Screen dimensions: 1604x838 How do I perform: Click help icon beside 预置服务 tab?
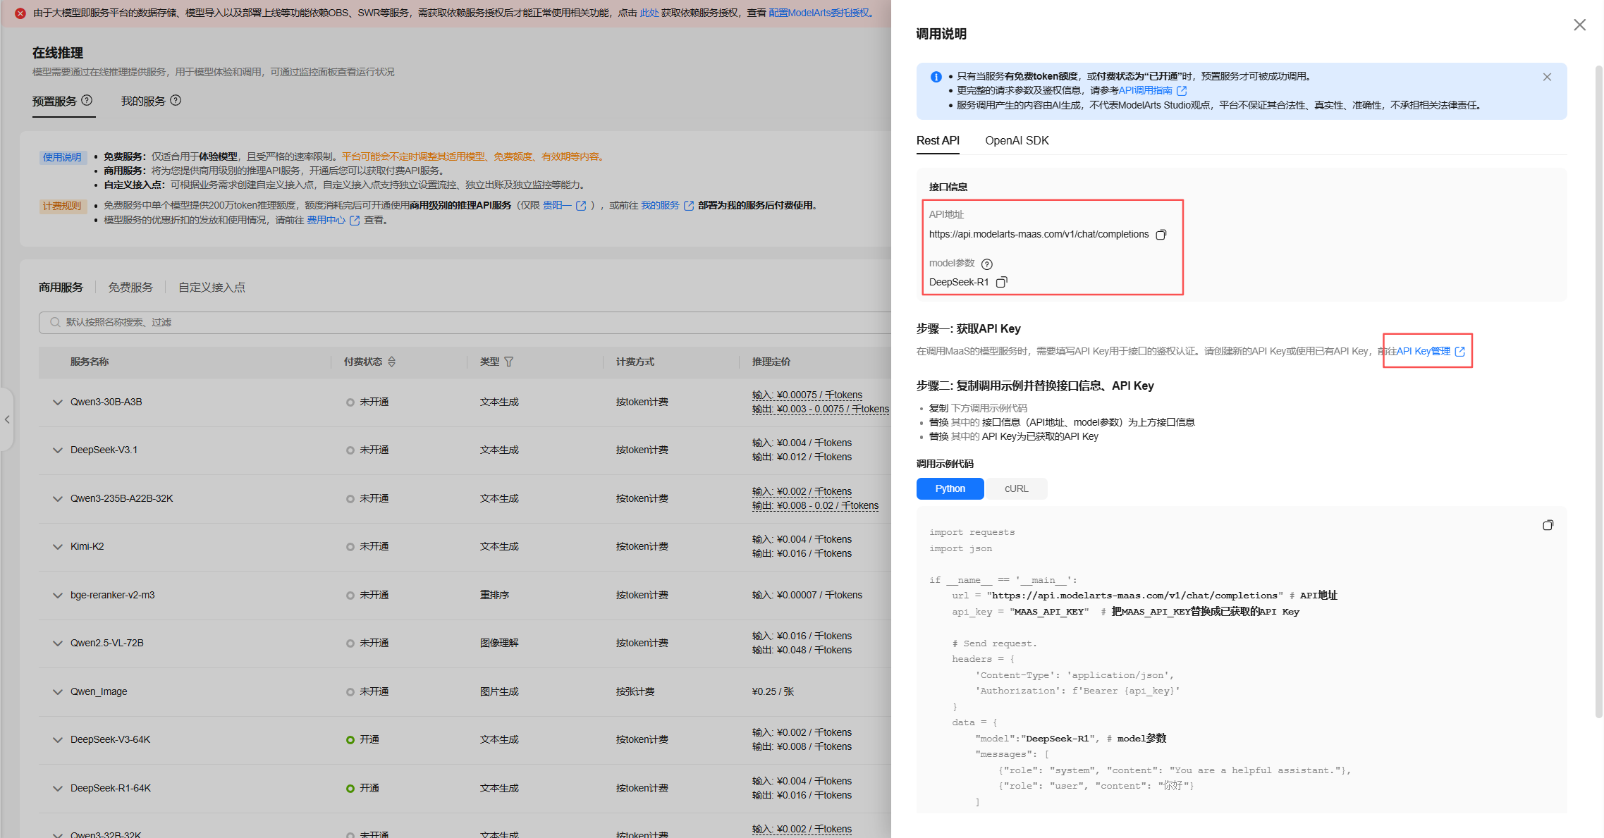pos(87,100)
